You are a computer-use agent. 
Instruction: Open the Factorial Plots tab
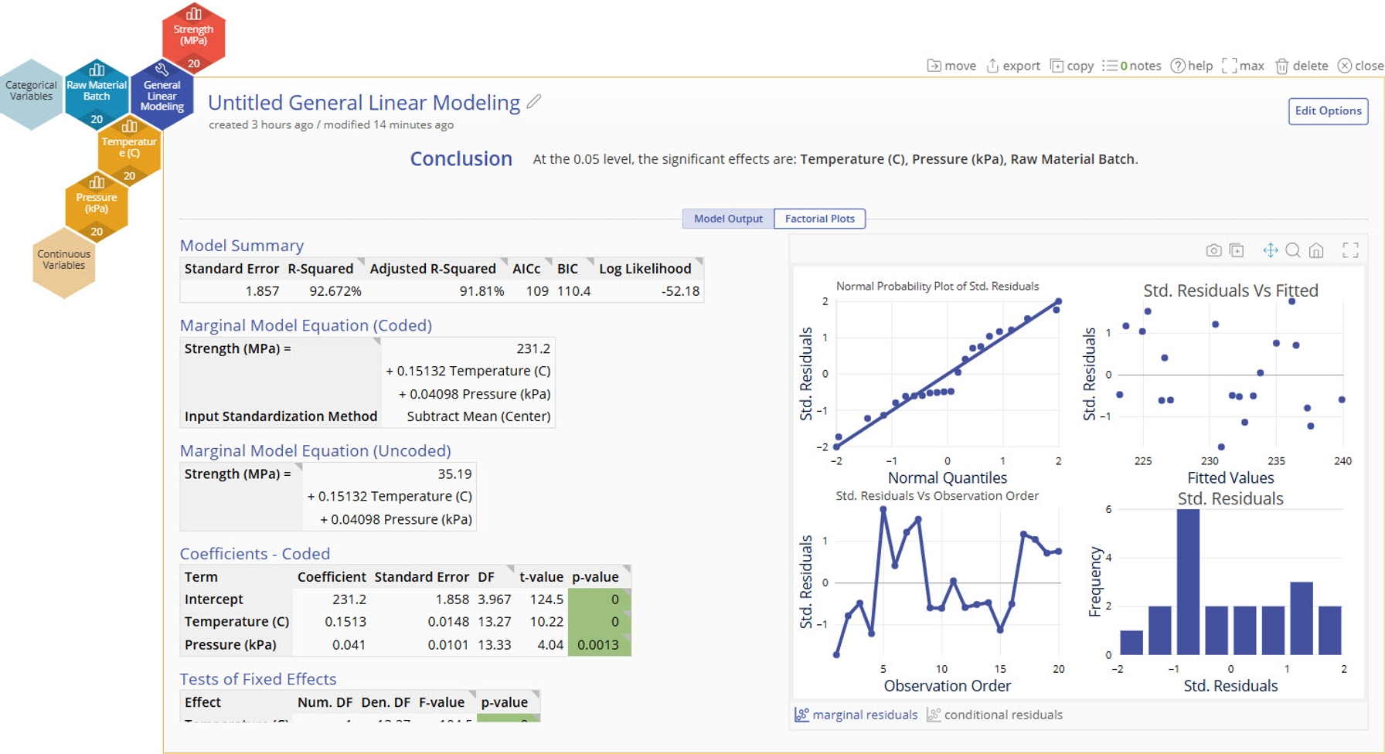[x=820, y=219]
